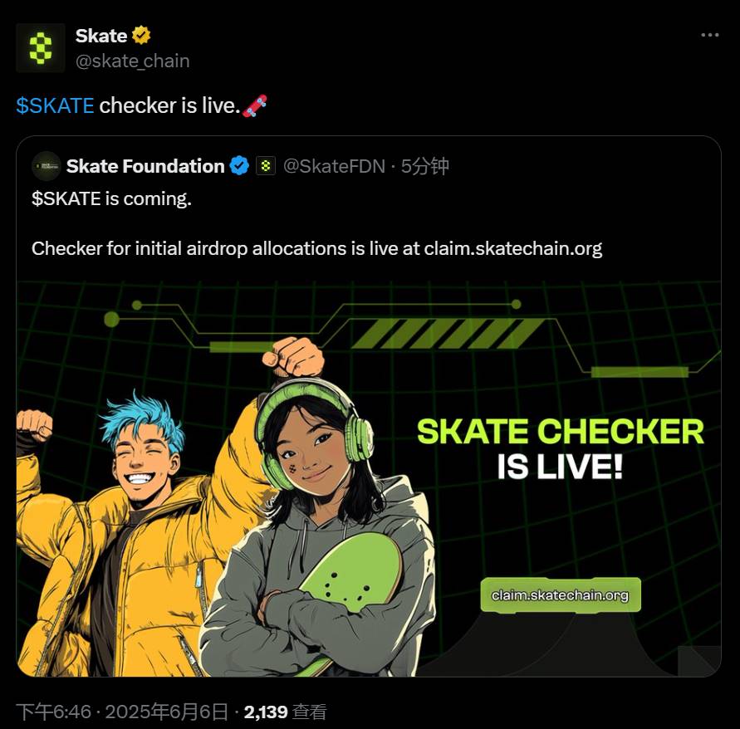Click the 2025年6月6日 date

click(x=167, y=712)
